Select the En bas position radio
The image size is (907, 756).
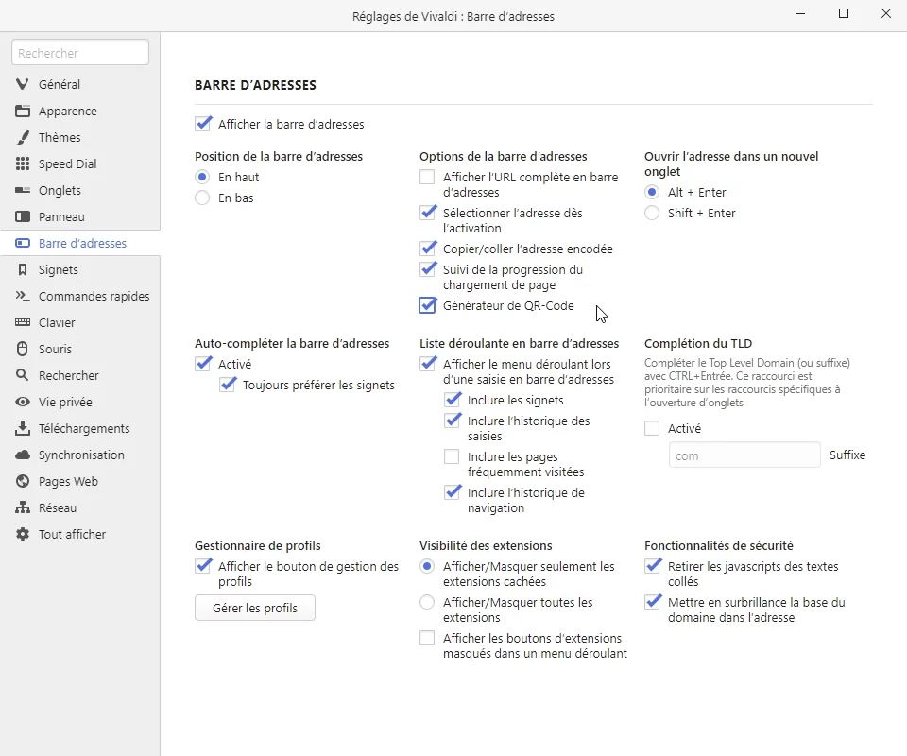point(202,198)
